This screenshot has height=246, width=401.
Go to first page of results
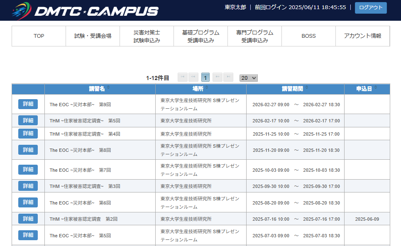183,77
